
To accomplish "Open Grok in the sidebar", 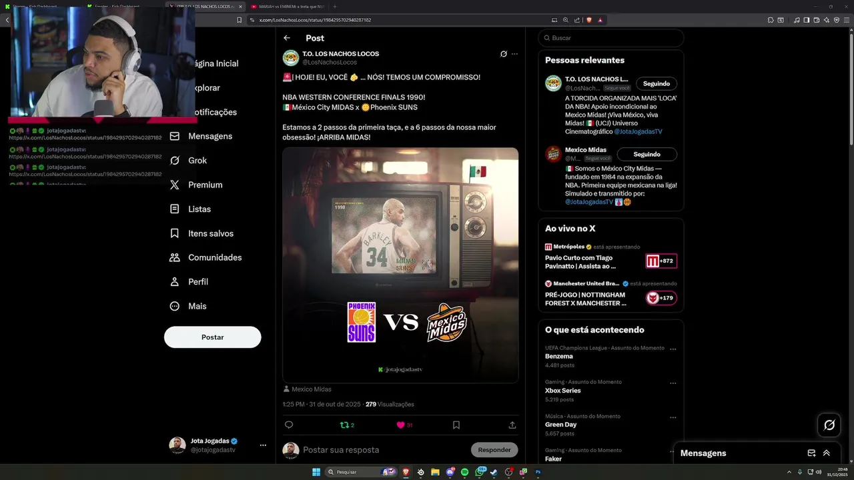I will pyautogui.click(x=189, y=161).
